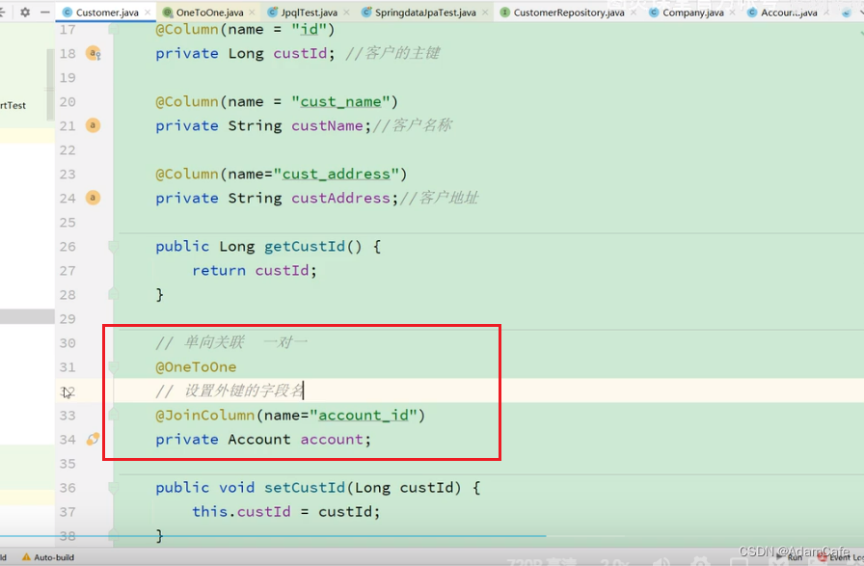Click the custId field gutter icon on line 18

[94, 53]
